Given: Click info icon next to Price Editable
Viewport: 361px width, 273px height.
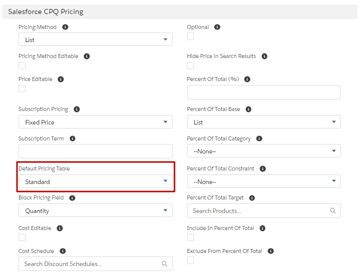Looking at the screenshot, I should [x=60, y=79].
